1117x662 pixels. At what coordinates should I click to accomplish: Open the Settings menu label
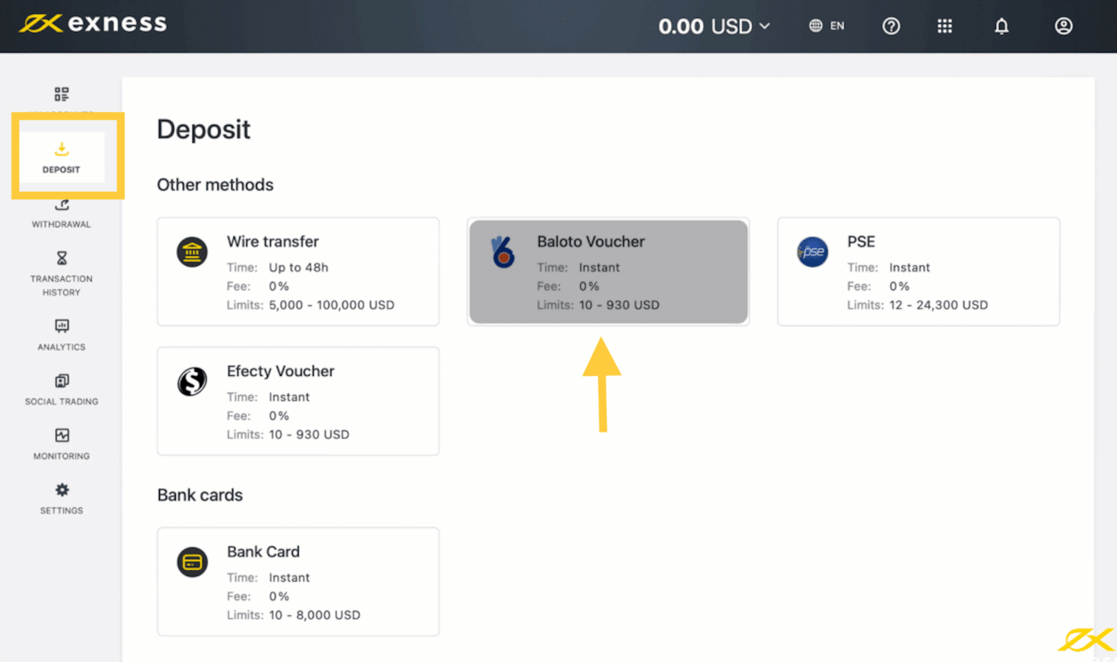61,511
